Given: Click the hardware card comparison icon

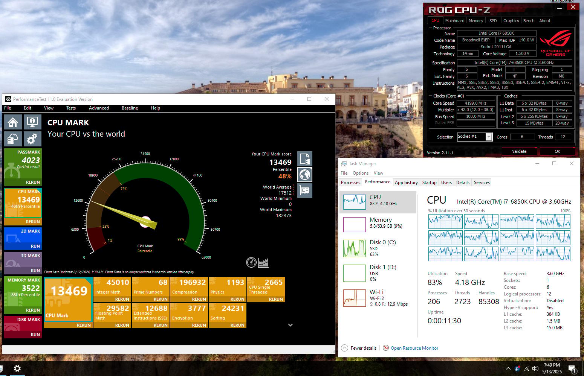Looking at the screenshot, I should (305, 190).
